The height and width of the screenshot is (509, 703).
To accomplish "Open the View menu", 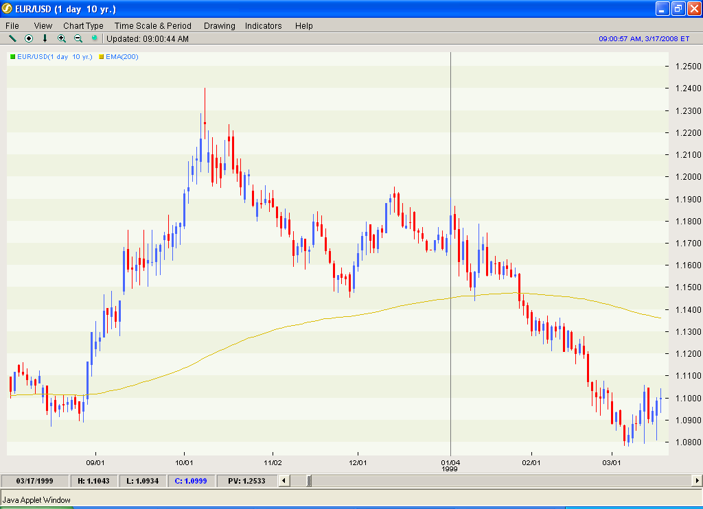I will coord(43,25).
